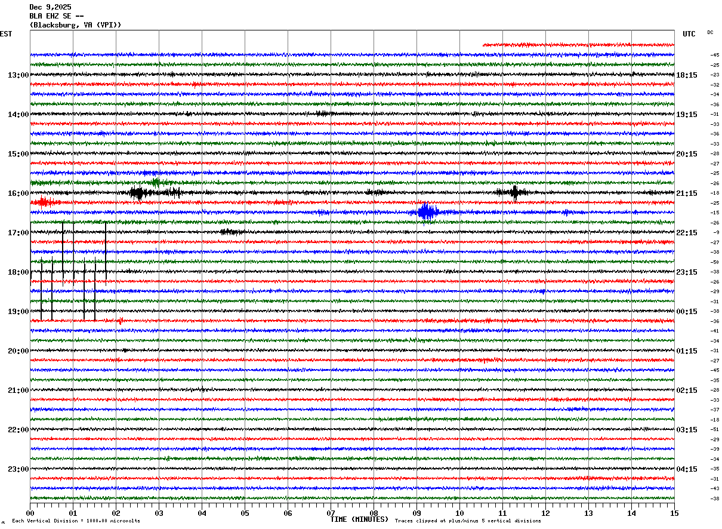Click the 03 minute axis tick label
722x529 pixels.
click(x=159, y=513)
